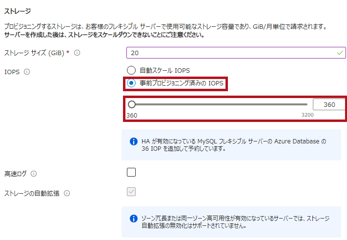Select 事前プロビジョニング済みの IOPS radio button
This screenshot has width=347, height=240.
[x=131, y=83]
